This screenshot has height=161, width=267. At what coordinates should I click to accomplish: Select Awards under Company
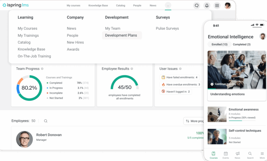[x=73, y=49]
